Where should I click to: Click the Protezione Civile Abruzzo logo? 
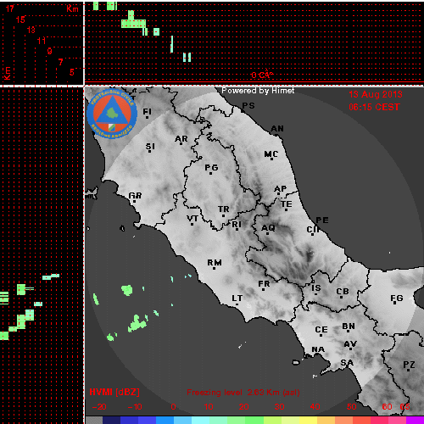(112, 114)
